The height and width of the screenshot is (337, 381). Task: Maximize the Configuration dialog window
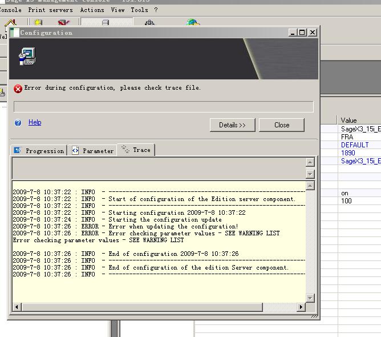(302, 33)
